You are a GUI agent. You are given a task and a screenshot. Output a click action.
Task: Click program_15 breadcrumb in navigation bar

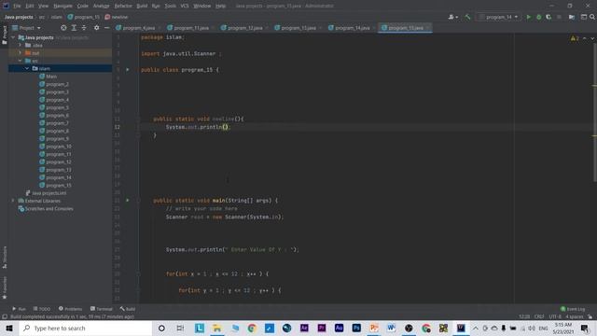[x=83, y=17]
